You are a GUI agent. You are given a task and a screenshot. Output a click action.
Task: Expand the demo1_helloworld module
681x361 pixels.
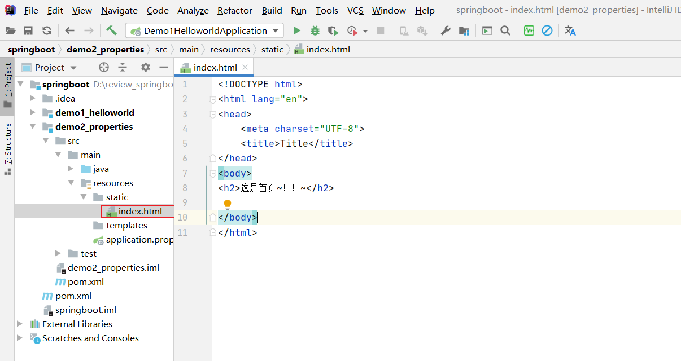point(33,112)
